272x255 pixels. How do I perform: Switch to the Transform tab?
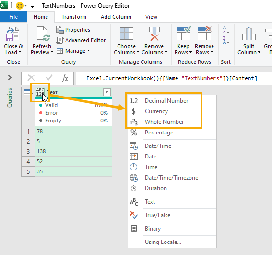click(74, 17)
